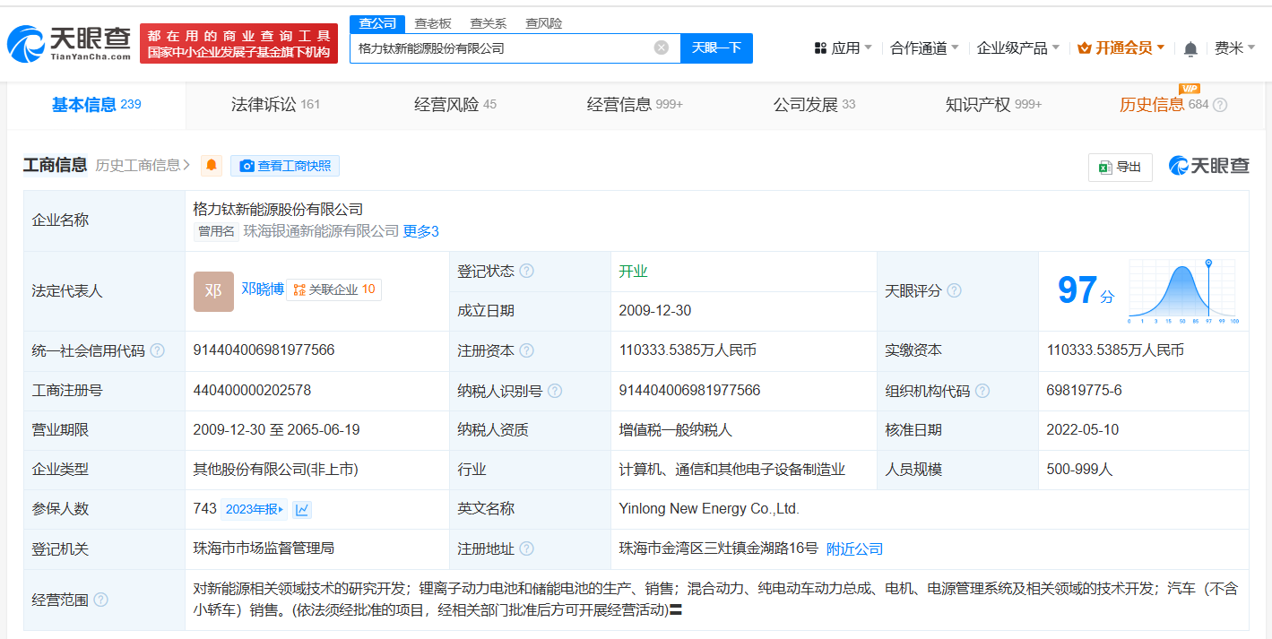Screen dimensions: 1272x639
Task: Click the notification bell icon in header
Action: click(x=1190, y=48)
